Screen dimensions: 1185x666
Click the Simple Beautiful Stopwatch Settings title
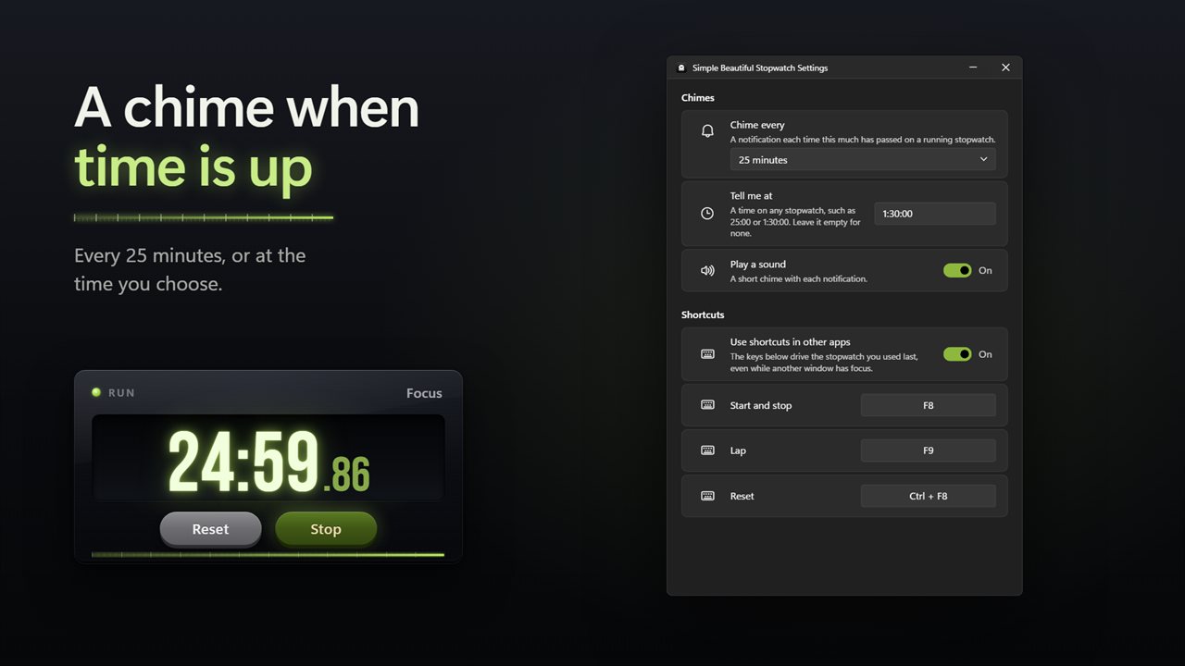click(x=760, y=68)
